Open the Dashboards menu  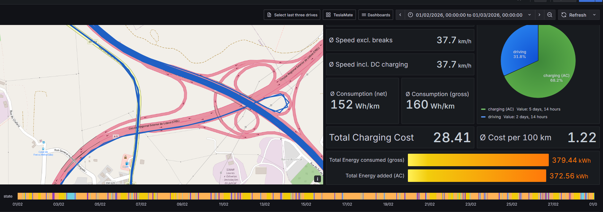(375, 15)
